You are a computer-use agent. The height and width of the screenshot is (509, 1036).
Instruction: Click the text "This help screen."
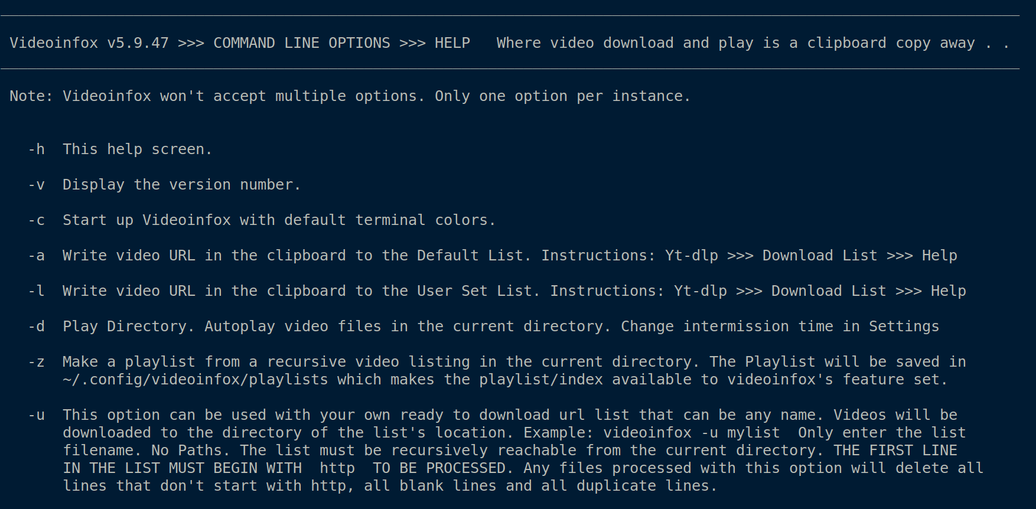pyautogui.click(x=138, y=149)
